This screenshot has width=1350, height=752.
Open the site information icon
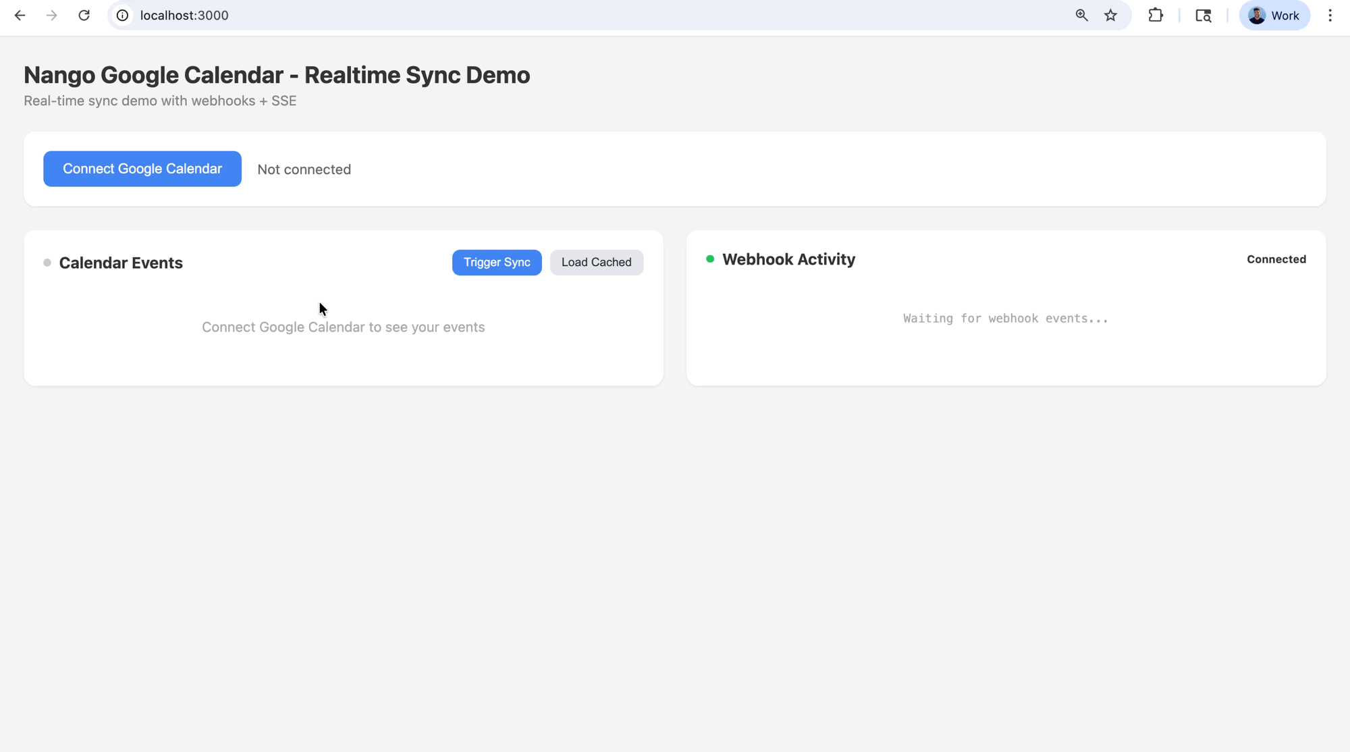pyautogui.click(x=122, y=16)
